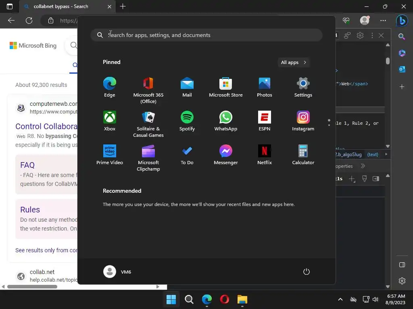
Task: Launch Netflix from pinned apps
Action: [x=265, y=155]
